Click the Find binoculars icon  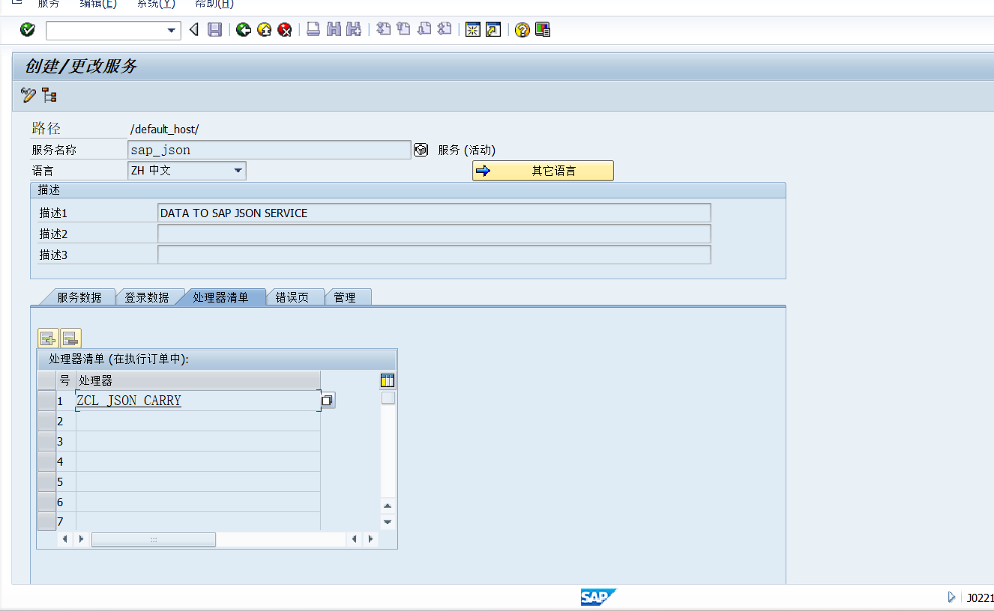(x=334, y=30)
